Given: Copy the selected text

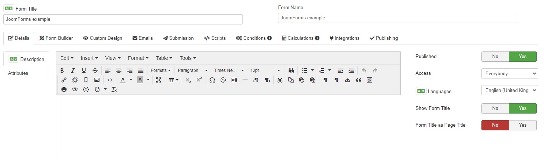Looking at the screenshot, I should pos(291,80).
